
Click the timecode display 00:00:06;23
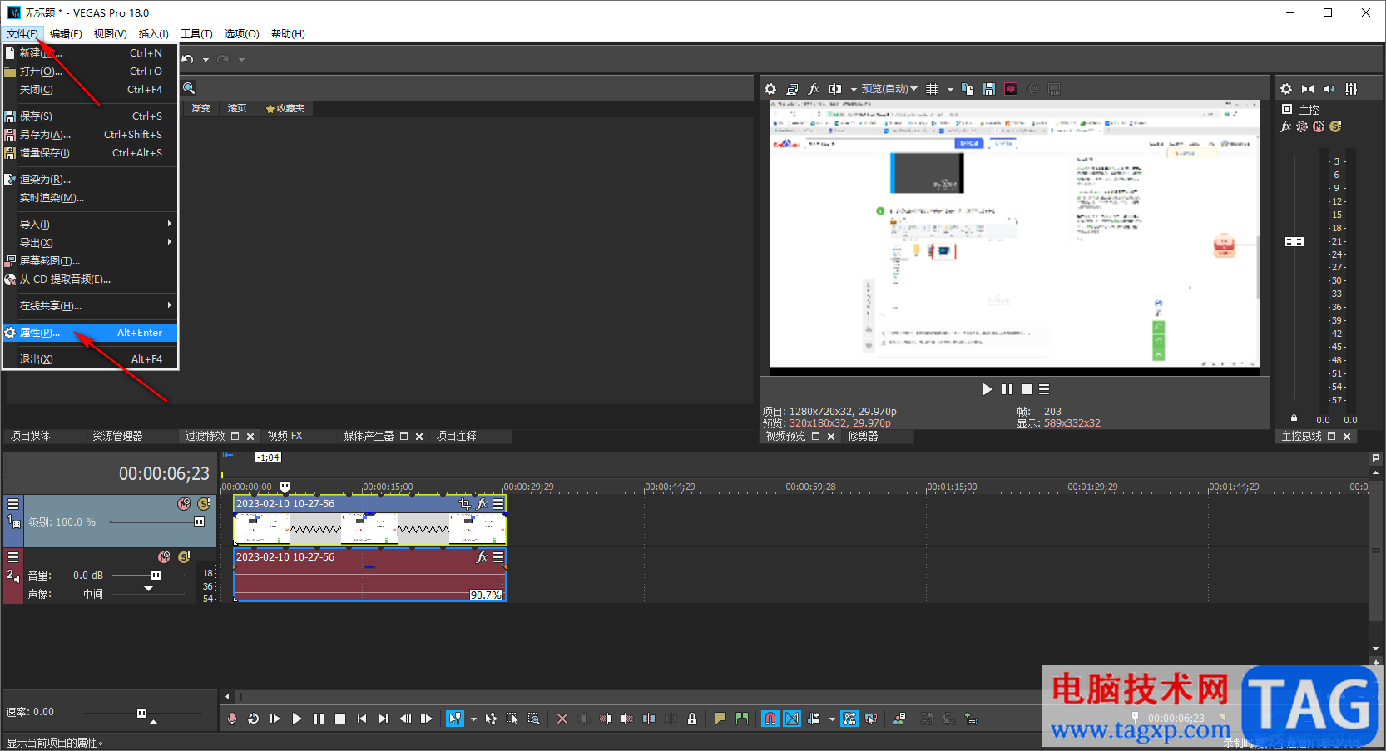(164, 473)
